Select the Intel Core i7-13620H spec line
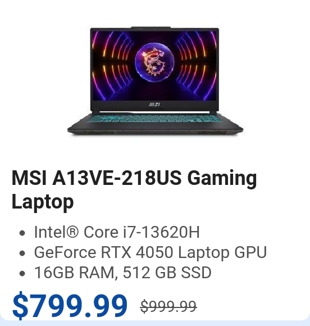 (117, 232)
